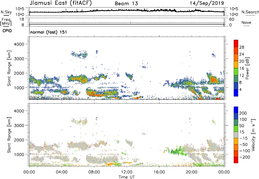Click the 'Jiamusi East (fitACF)' title text
Screen dimensions: 259x179
pos(61,3)
